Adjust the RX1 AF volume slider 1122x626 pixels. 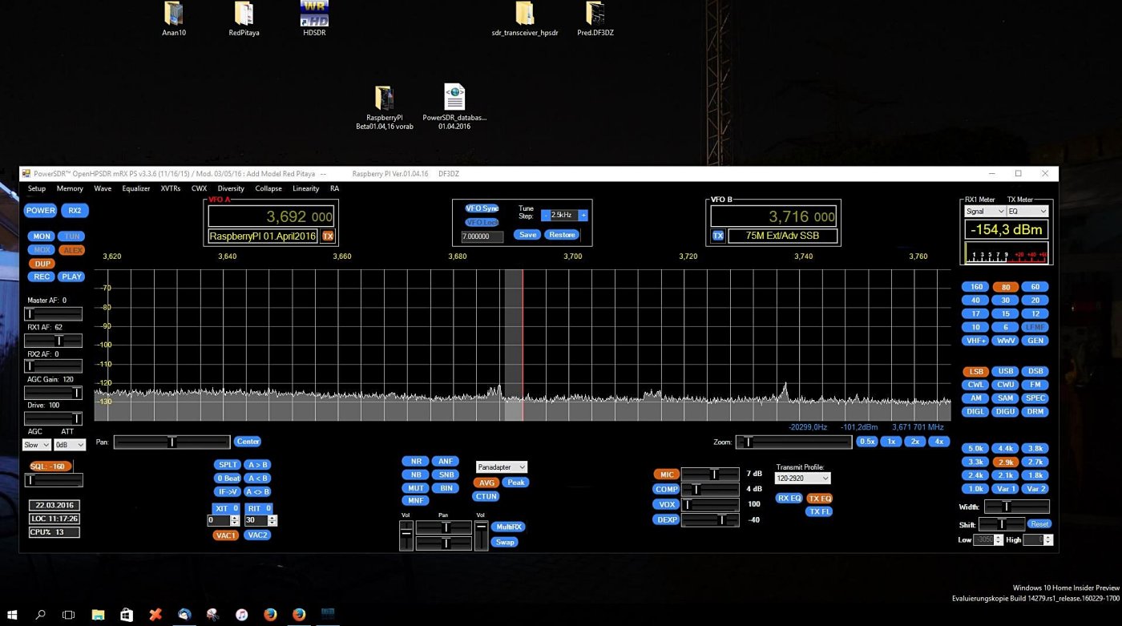click(53, 341)
